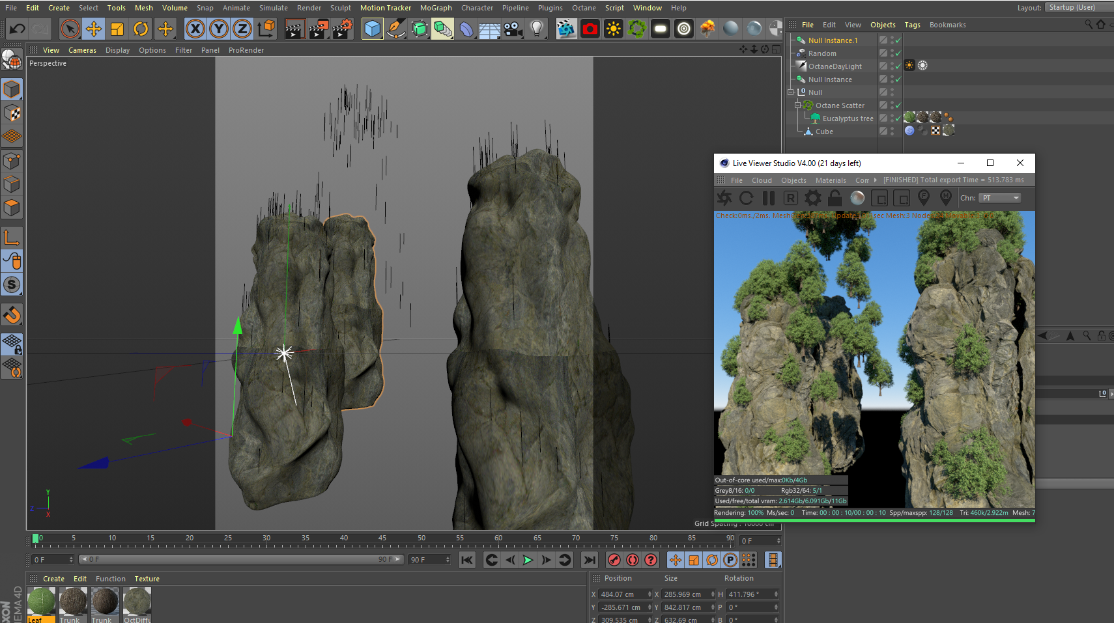The image size is (1114, 623).
Task: Click the Leaf material thumbnail
Action: coord(42,601)
